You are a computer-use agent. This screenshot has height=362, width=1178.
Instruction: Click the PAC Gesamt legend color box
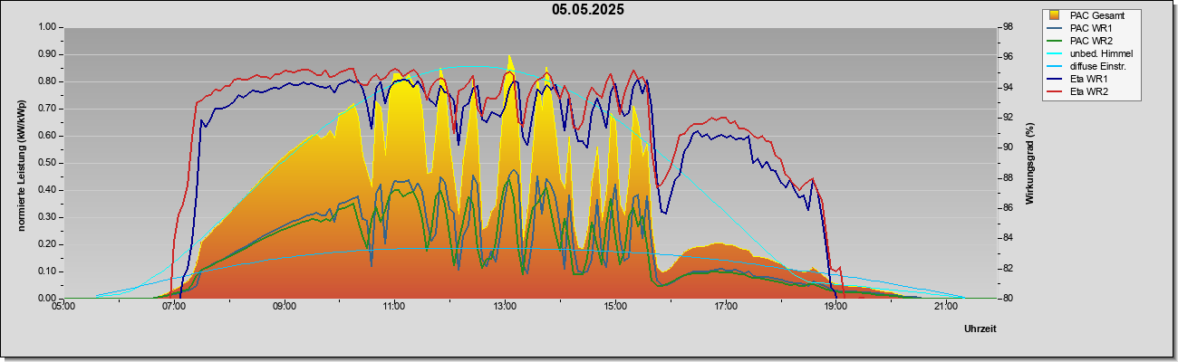(1054, 15)
